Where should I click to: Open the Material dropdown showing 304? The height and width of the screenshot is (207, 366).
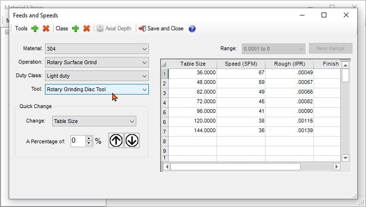(x=145, y=49)
